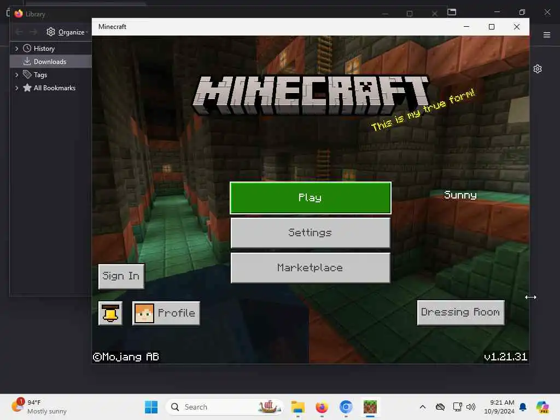The width and height of the screenshot is (560, 420).
Task: Click the gear icon in background window
Action: tap(538, 69)
